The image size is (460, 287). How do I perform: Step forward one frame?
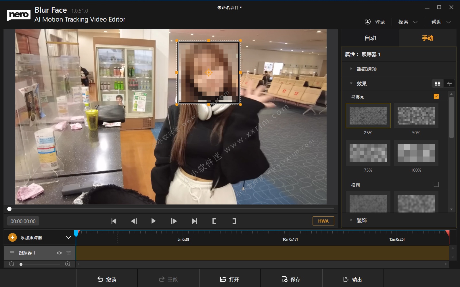tap(174, 221)
